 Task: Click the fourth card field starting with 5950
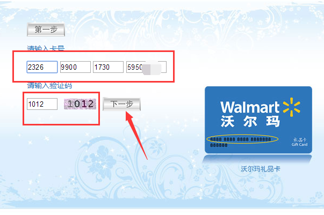pyautogui.click(x=146, y=67)
